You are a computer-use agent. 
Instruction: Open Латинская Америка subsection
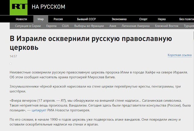[135, 26]
